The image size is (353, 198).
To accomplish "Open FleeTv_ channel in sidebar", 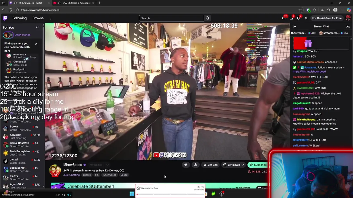I will [22, 178].
